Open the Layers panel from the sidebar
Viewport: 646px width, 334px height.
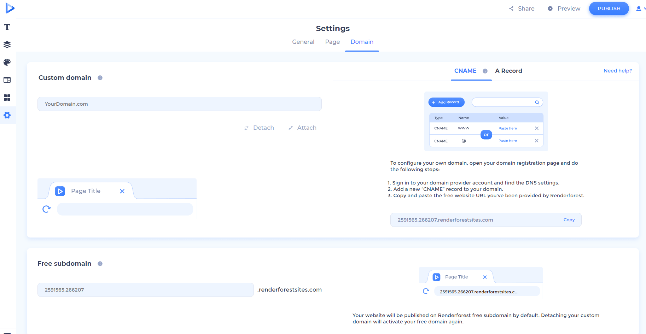click(7, 44)
